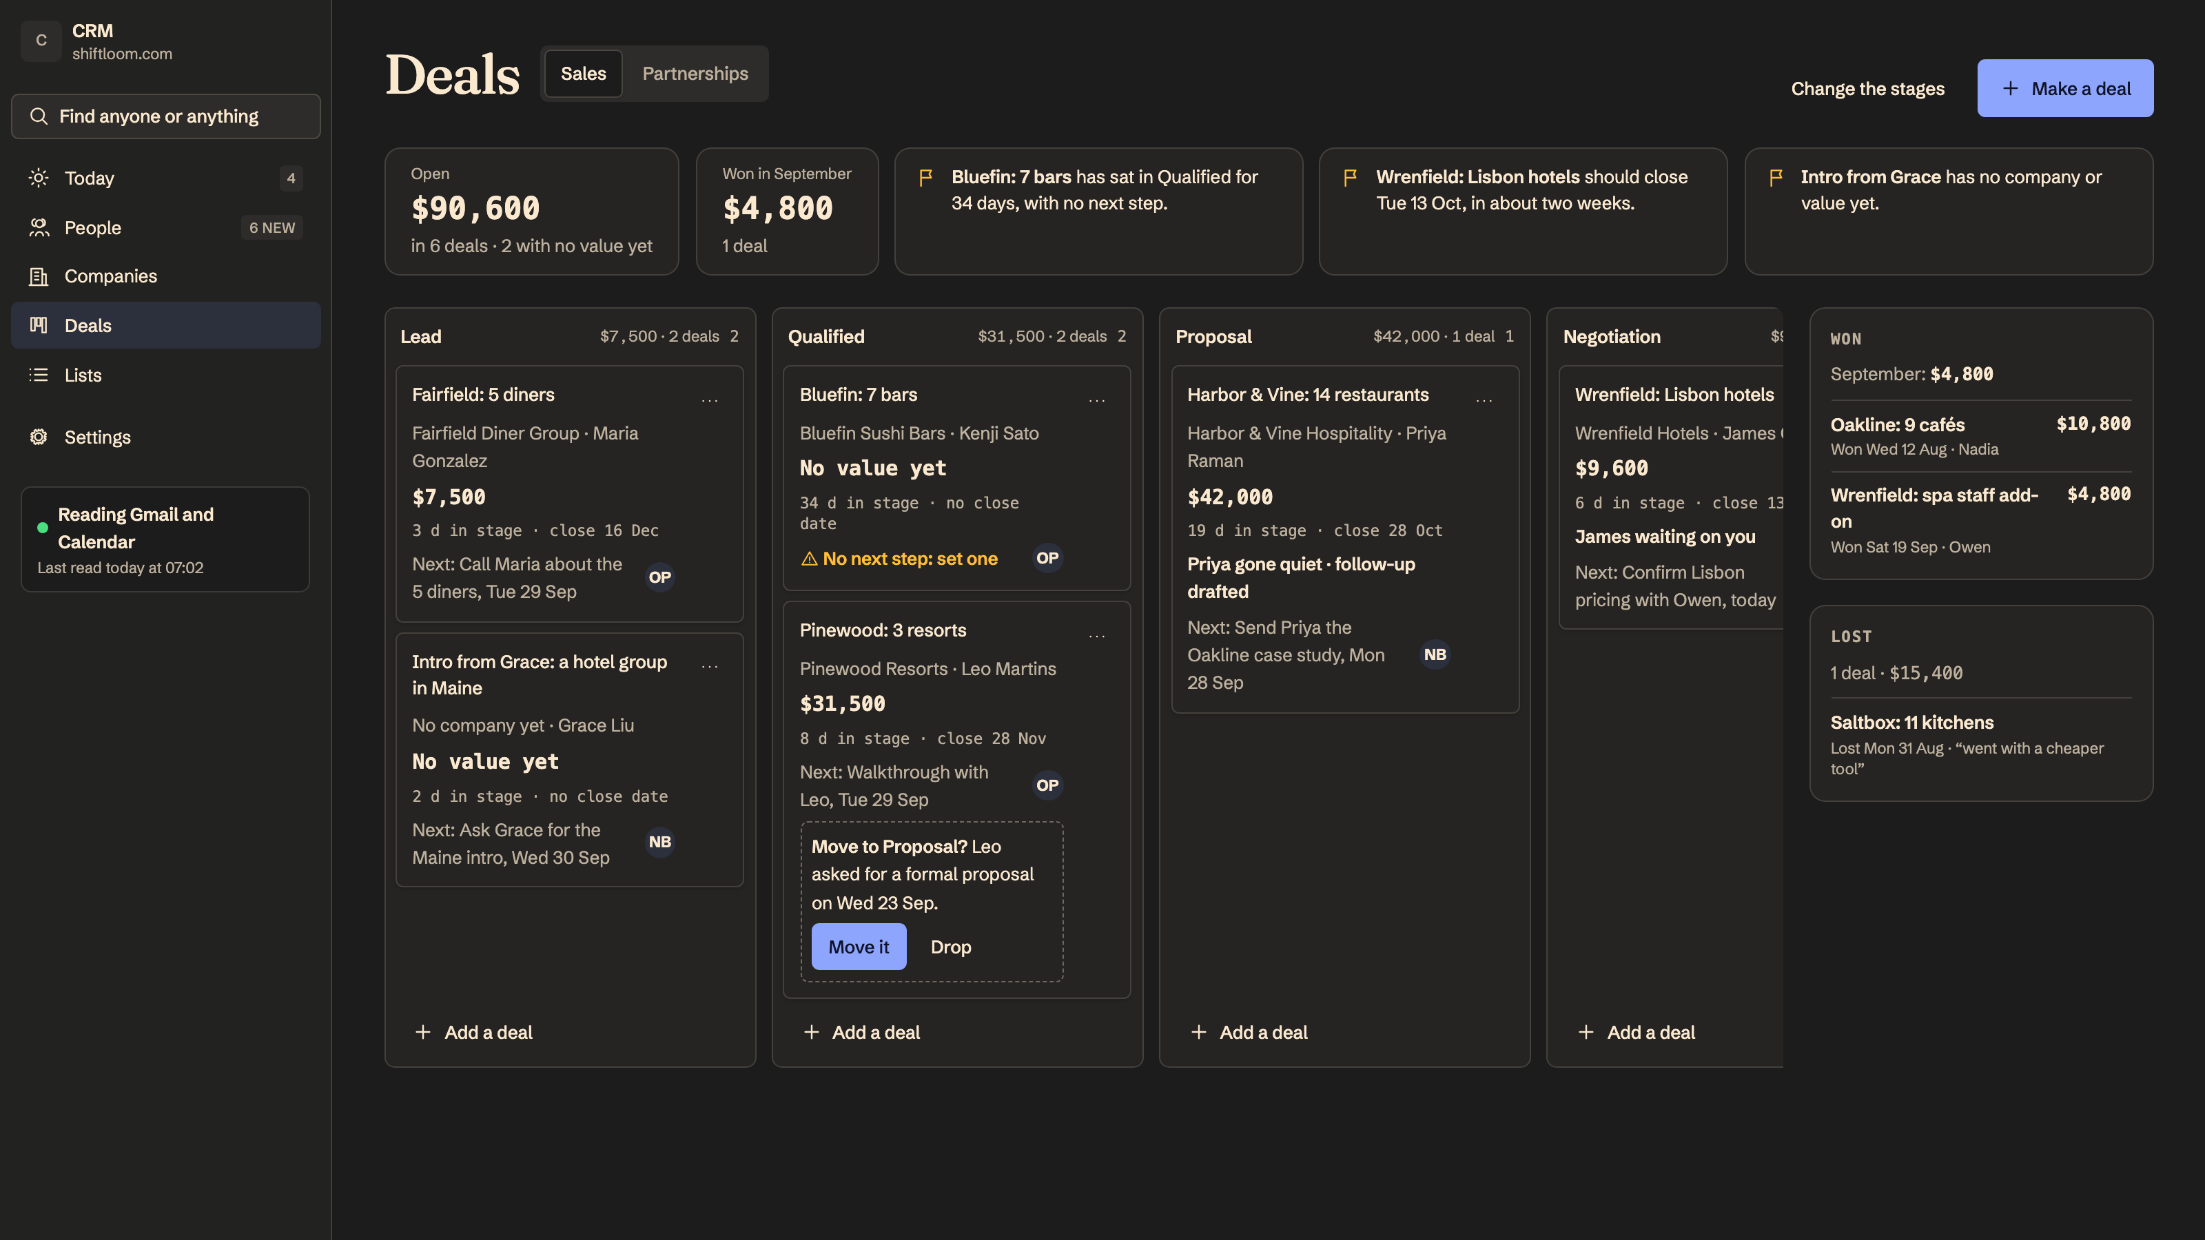Open the more menu on Harbor & Vine card
Image resolution: width=2205 pixels, height=1240 pixels.
(1484, 399)
